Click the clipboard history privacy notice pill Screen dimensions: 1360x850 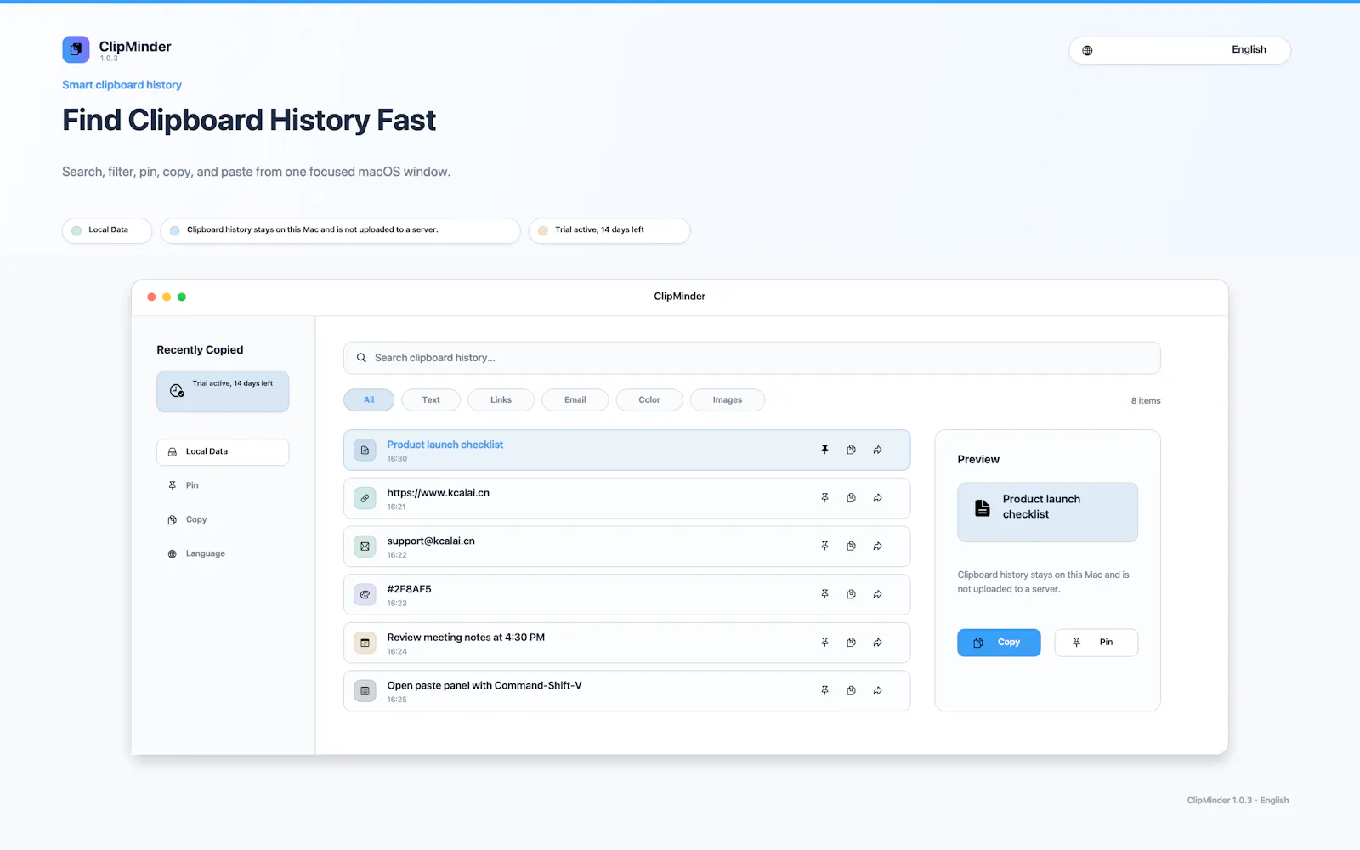click(x=340, y=230)
